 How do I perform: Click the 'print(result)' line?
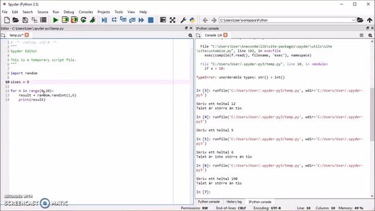click(x=32, y=100)
